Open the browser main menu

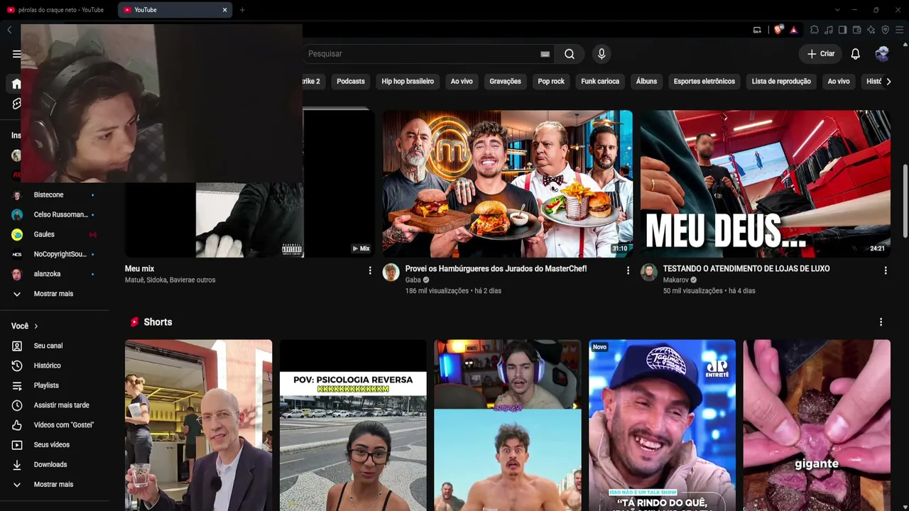coord(900,30)
